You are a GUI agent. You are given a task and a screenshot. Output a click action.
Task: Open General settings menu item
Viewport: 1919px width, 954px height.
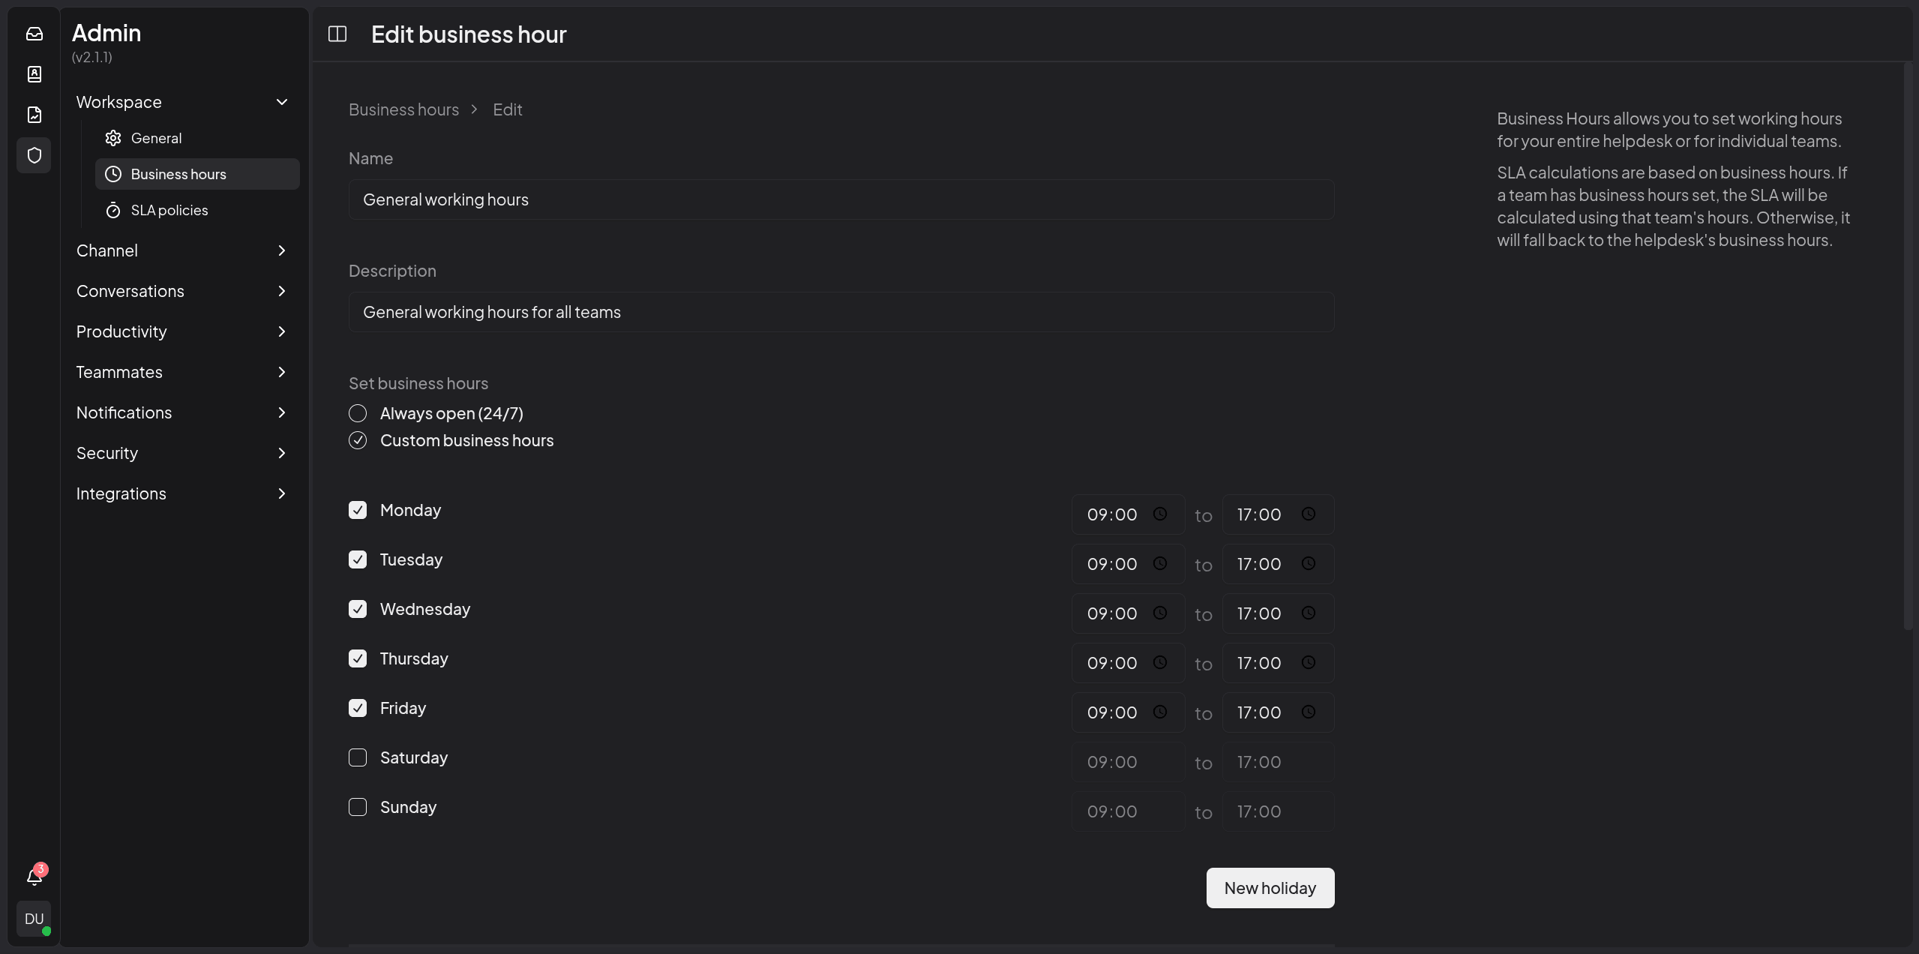156,138
